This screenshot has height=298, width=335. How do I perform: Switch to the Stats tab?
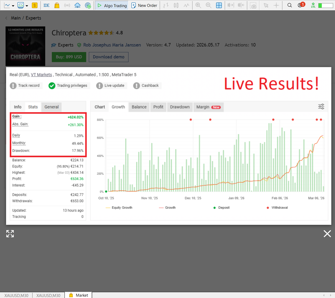(33, 107)
